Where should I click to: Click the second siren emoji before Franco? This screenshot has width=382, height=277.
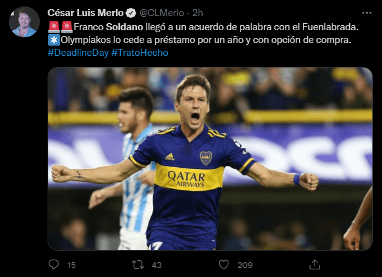click(x=67, y=27)
